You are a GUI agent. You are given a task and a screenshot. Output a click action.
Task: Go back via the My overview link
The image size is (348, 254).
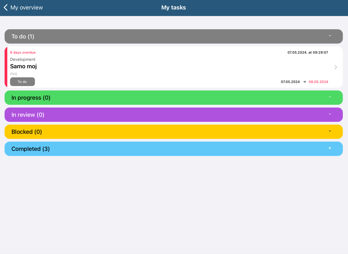pyautogui.click(x=26, y=8)
